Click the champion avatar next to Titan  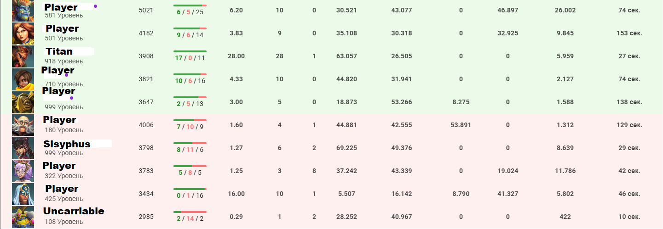23,56
